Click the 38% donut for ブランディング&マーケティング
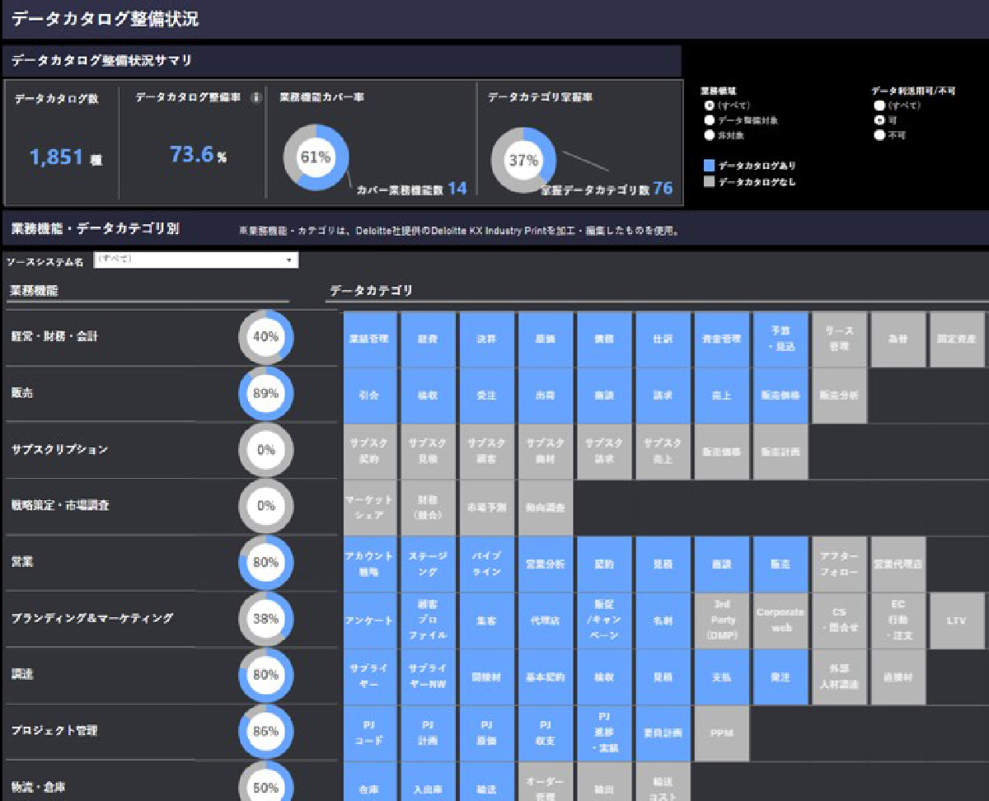The height and width of the screenshot is (801, 989). 265,619
